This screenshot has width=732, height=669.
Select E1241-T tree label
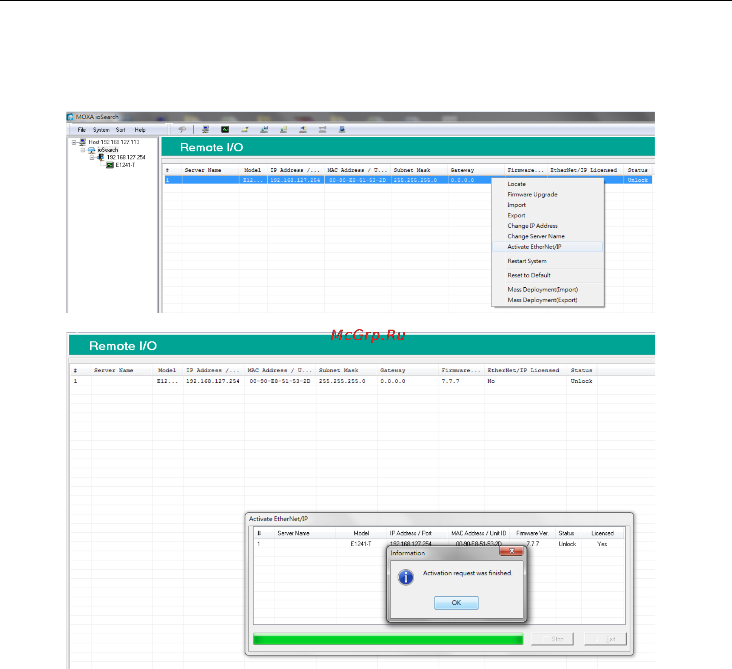pos(125,165)
